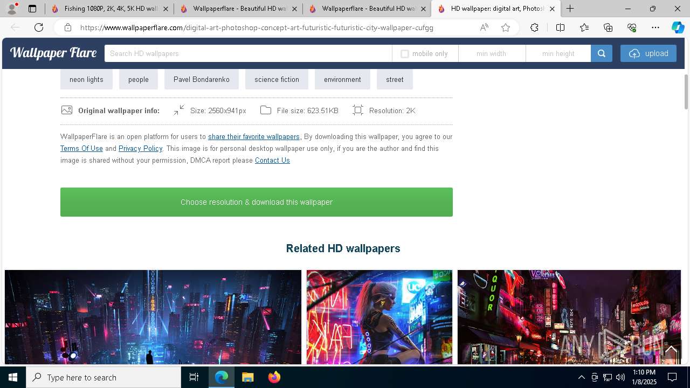Add page to favorites star icon
This screenshot has width=690, height=388.
click(506, 27)
